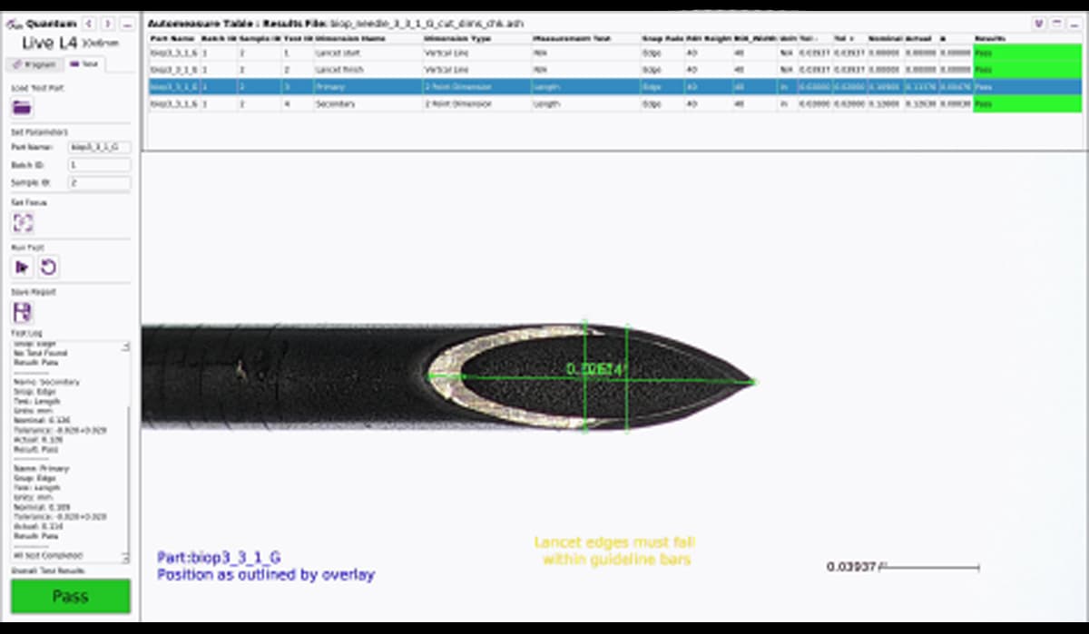Click the Batch ID input field
This screenshot has height=634, width=1089.
(99, 165)
